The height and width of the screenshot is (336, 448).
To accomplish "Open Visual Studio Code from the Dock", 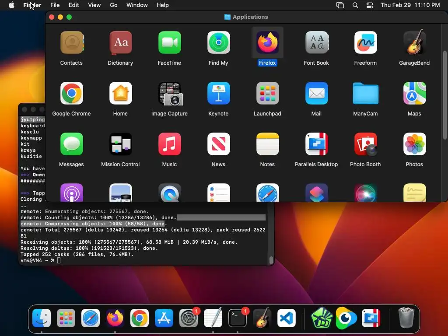I will (x=287, y=318).
